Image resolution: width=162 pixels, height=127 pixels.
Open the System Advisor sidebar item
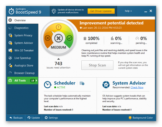(x=23, y=43)
